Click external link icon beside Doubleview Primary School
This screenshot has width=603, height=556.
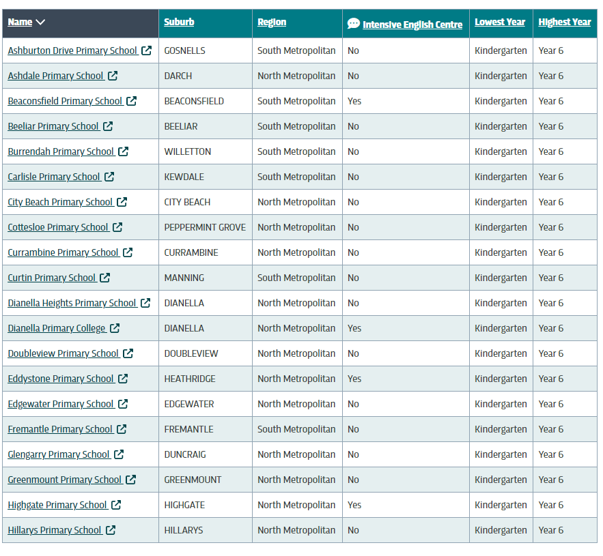[128, 353]
